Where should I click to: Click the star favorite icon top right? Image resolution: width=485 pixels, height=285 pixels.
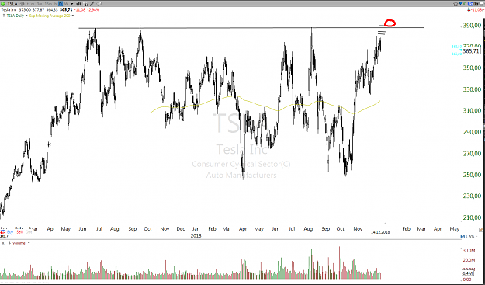456,4
